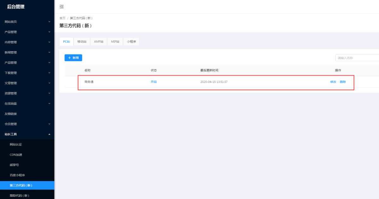The height and width of the screenshot is (199, 379).
Task: Expand the 网站首页 sidebar menu chevron
Action: [49, 22]
